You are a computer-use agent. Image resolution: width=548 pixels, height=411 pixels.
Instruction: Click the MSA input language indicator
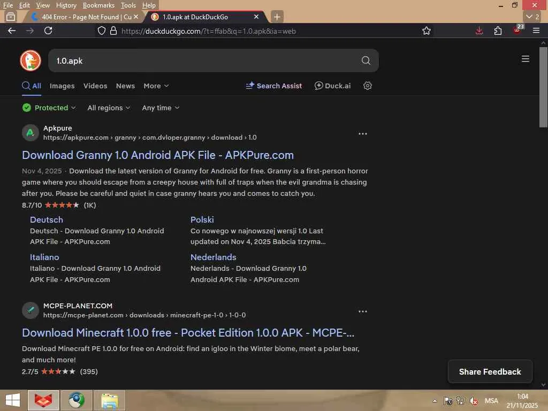(x=491, y=401)
